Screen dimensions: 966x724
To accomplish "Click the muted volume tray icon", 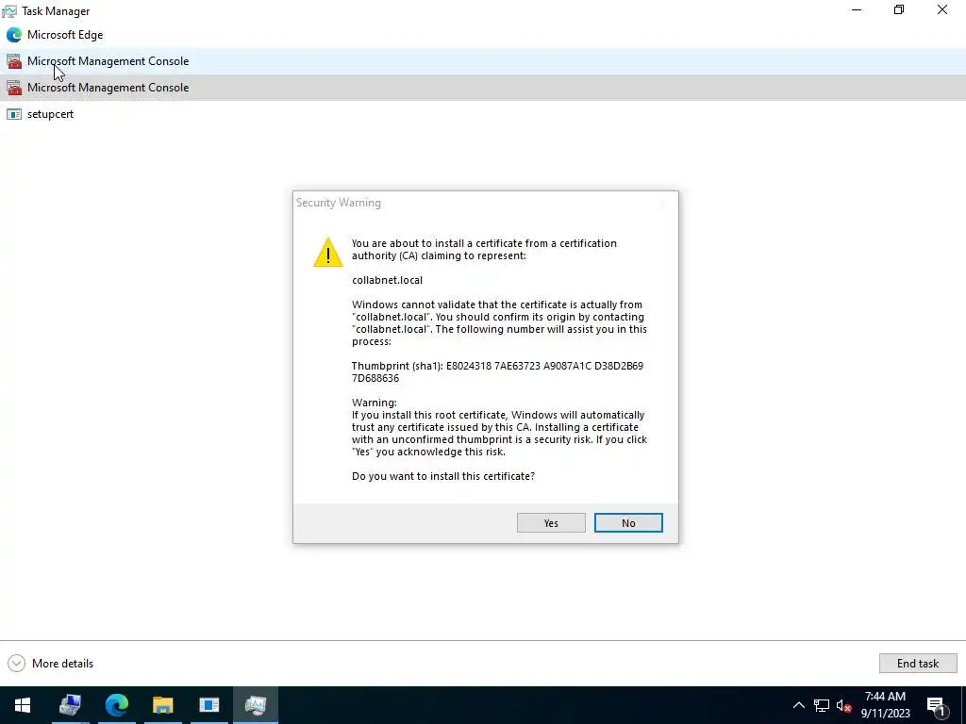I will point(844,705).
